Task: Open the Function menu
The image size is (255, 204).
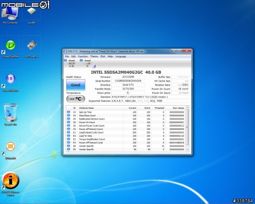Action: (83, 57)
